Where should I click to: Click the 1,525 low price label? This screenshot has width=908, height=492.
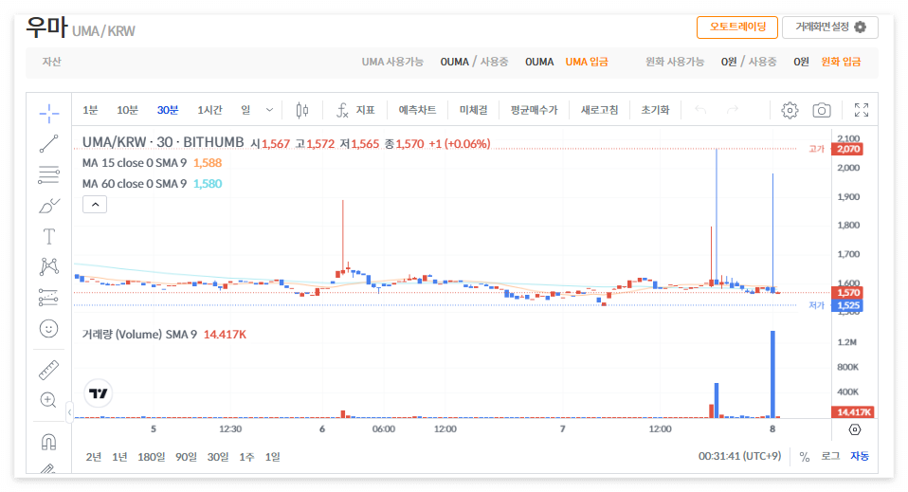coord(847,305)
